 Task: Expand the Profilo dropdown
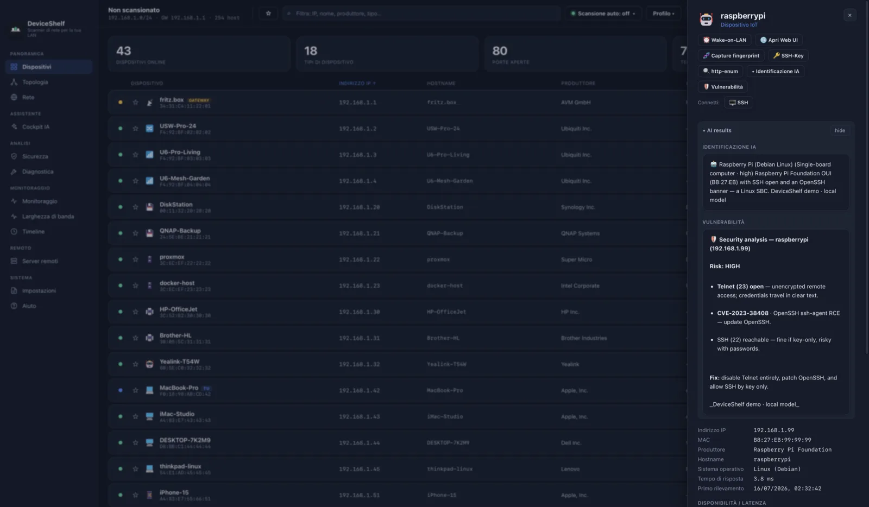pos(663,14)
